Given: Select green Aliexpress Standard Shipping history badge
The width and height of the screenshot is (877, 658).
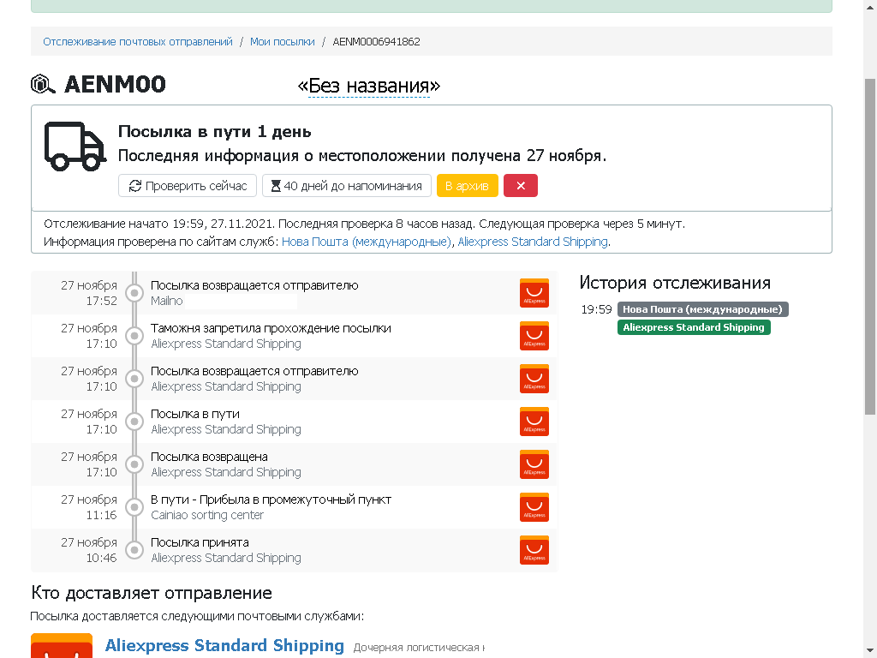Looking at the screenshot, I should click(x=694, y=327).
